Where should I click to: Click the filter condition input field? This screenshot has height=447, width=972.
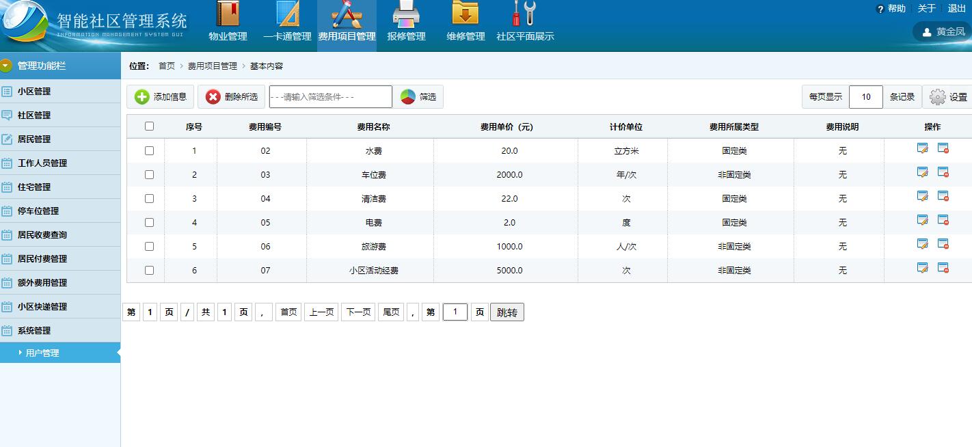[331, 96]
